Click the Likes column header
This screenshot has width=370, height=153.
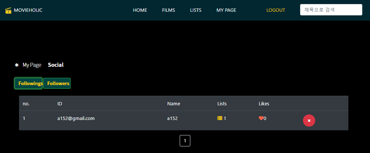[264, 103]
